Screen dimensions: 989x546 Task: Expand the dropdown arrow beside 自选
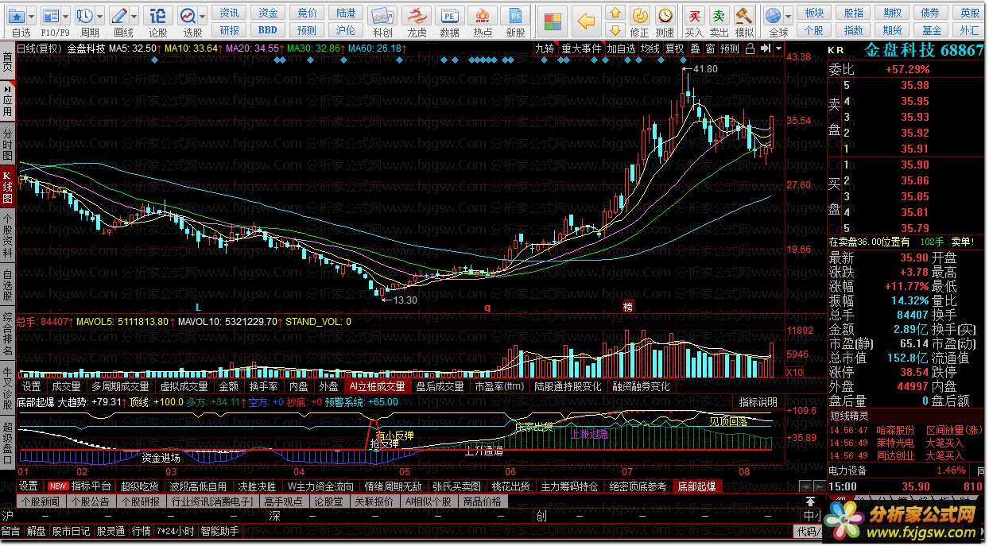[x=32, y=16]
